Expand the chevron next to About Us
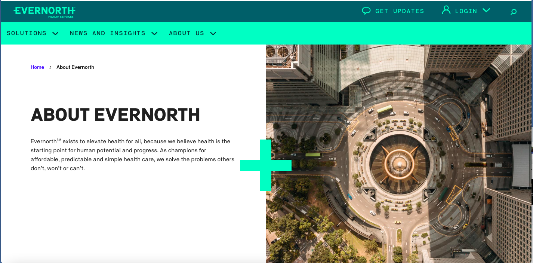Image resolution: width=533 pixels, height=263 pixels. [x=213, y=33]
